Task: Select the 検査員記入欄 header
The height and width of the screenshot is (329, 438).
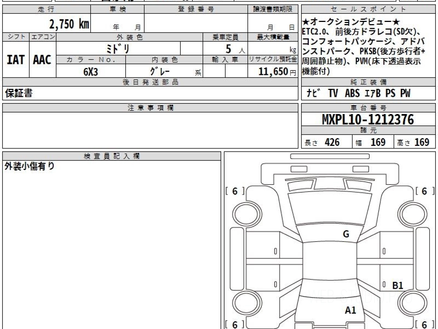Action: click(x=112, y=156)
